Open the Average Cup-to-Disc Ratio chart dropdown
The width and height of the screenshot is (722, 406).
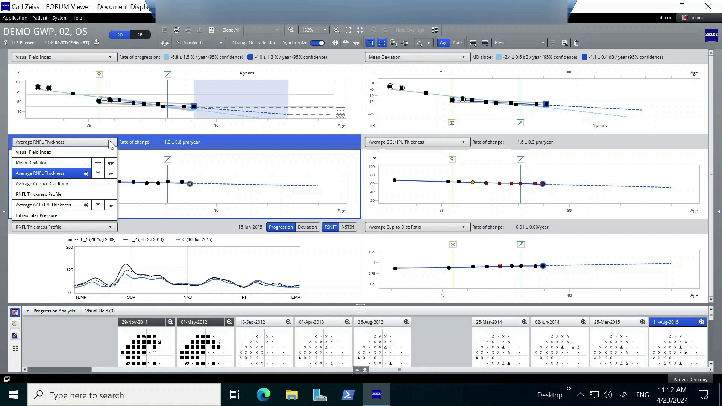click(x=417, y=227)
